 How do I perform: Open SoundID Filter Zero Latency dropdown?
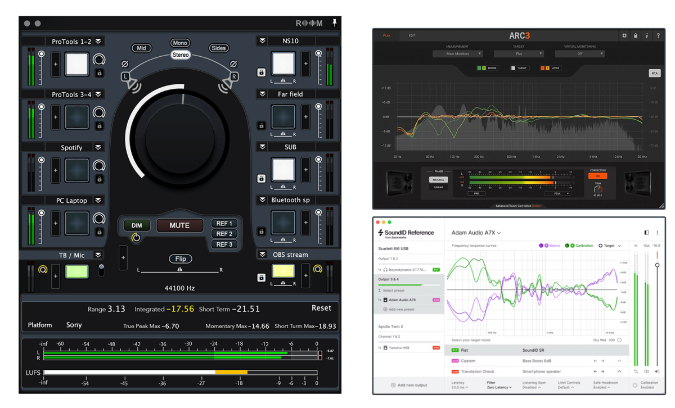point(499,387)
